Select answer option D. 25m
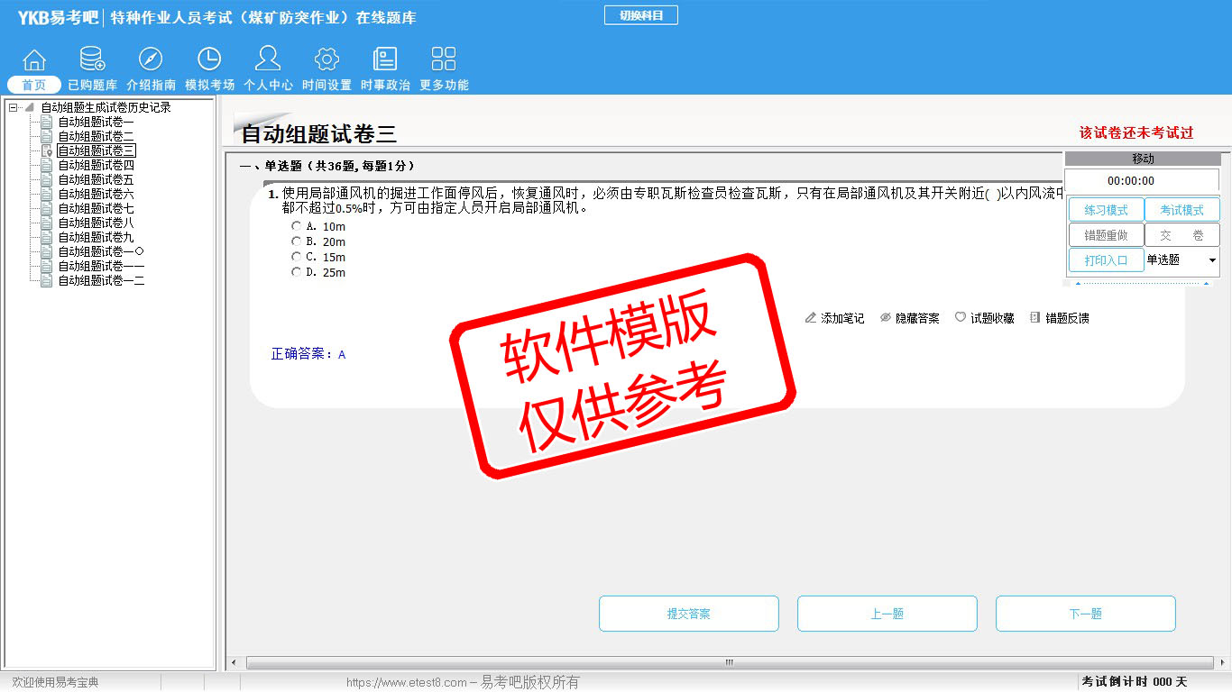Viewport: 1232px width, 692px height. [296, 272]
